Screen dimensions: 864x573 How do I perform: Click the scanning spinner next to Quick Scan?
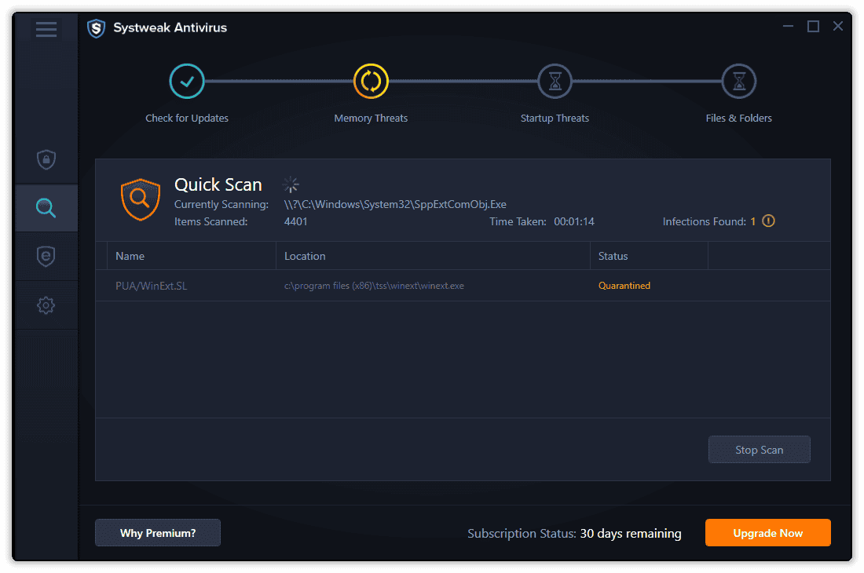tap(291, 184)
